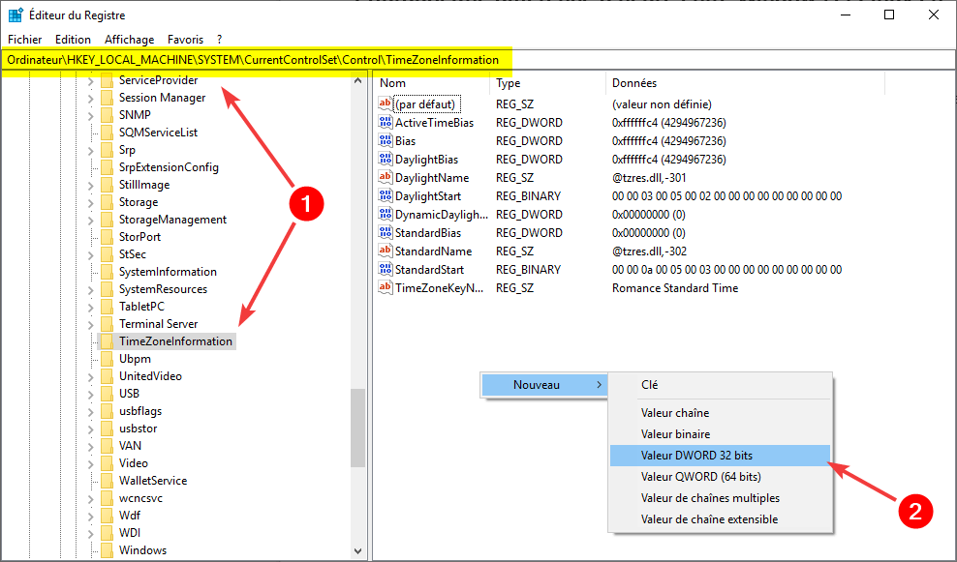957x562 pixels.
Task: Select the Bias DWORD value icon
Action: click(x=386, y=140)
